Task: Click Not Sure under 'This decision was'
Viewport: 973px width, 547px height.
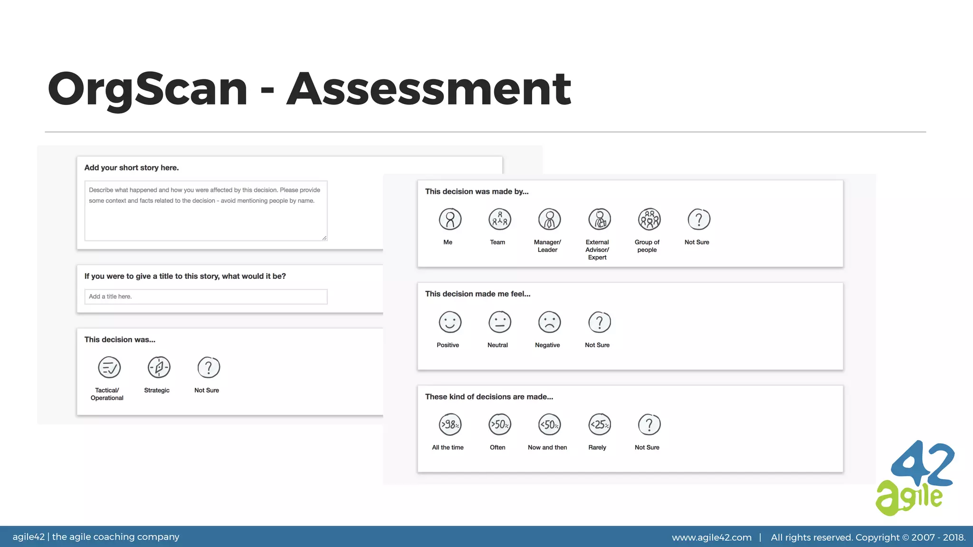Action: click(209, 368)
